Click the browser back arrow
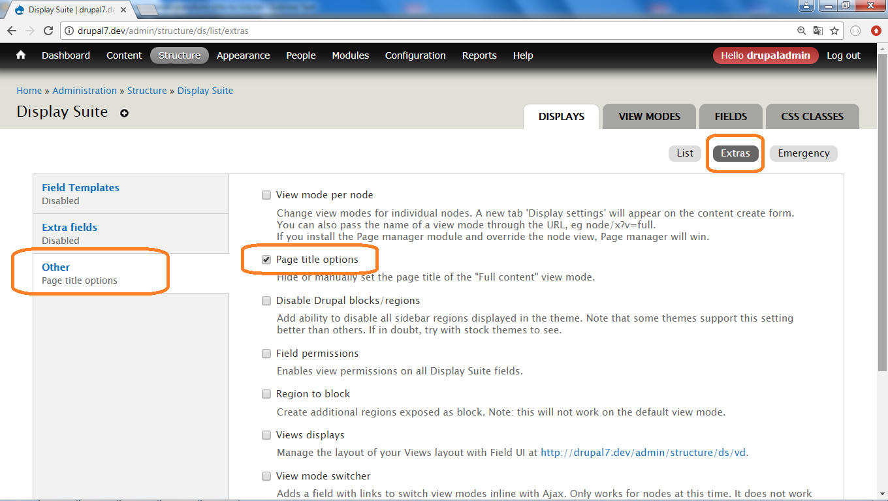Viewport: 888px width, 501px height. [11, 30]
